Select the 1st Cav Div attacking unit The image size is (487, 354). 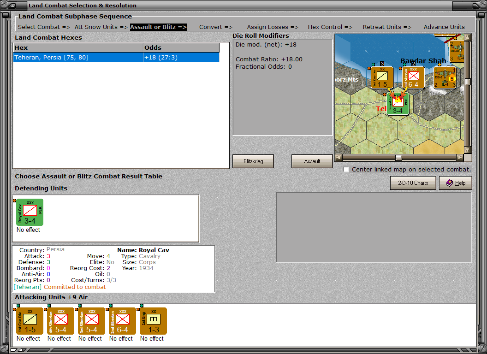pyautogui.click(x=30, y=321)
